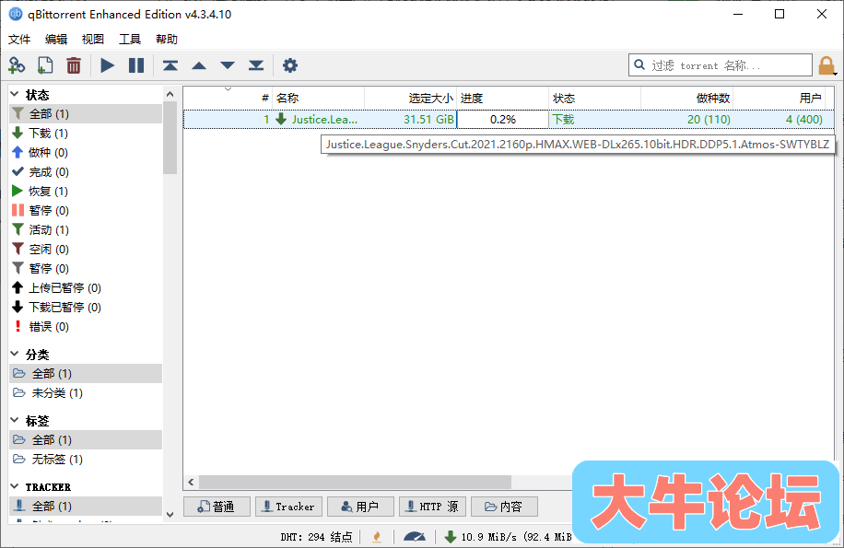Viewport: 844px width, 548px height.
Task: Open the 编辑 menu
Action: click(56, 40)
